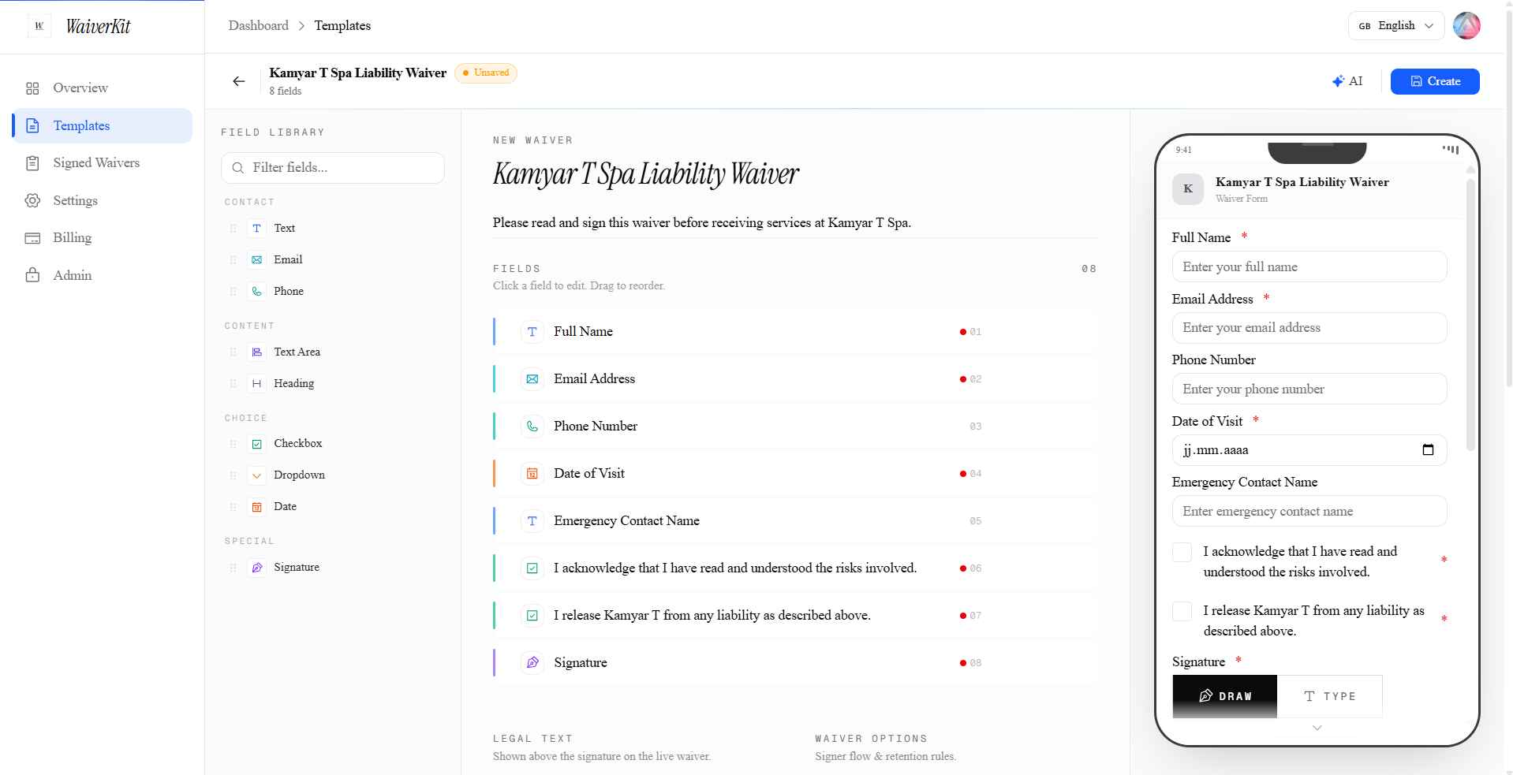Image resolution: width=1513 pixels, height=775 pixels.
Task: Click the drag handle beside Text field
Action: click(233, 229)
